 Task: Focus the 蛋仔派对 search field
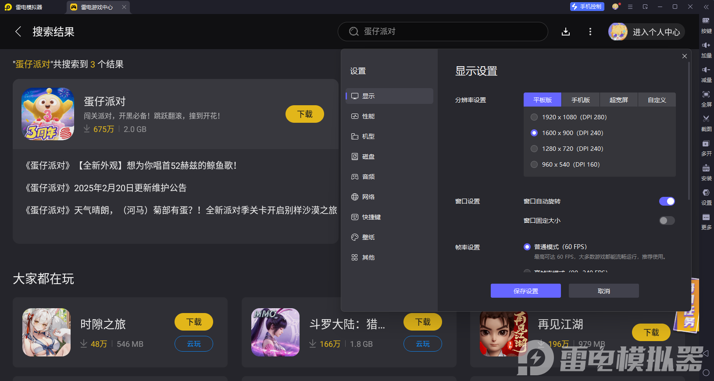(443, 32)
